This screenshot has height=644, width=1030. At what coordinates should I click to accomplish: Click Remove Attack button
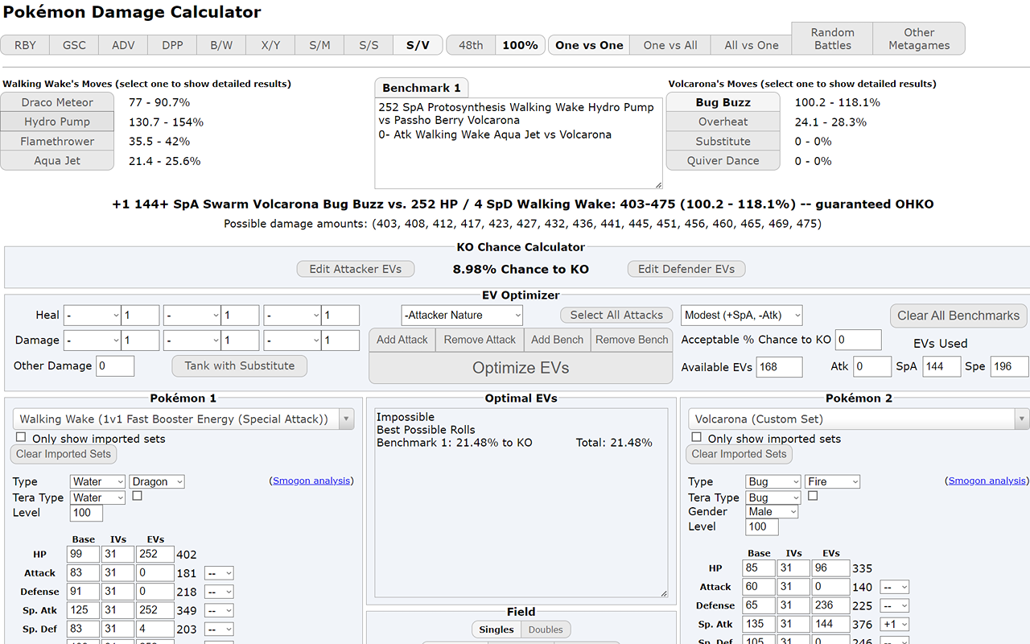pos(480,340)
